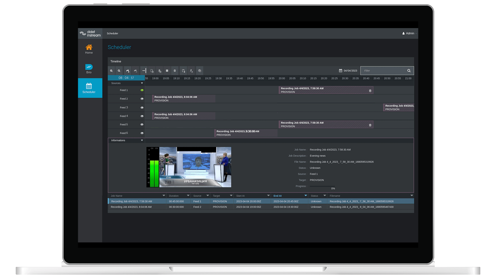Image resolution: width=495 pixels, height=278 pixels.
Task: Open the date picker calendar icon
Action: (341, 71)
